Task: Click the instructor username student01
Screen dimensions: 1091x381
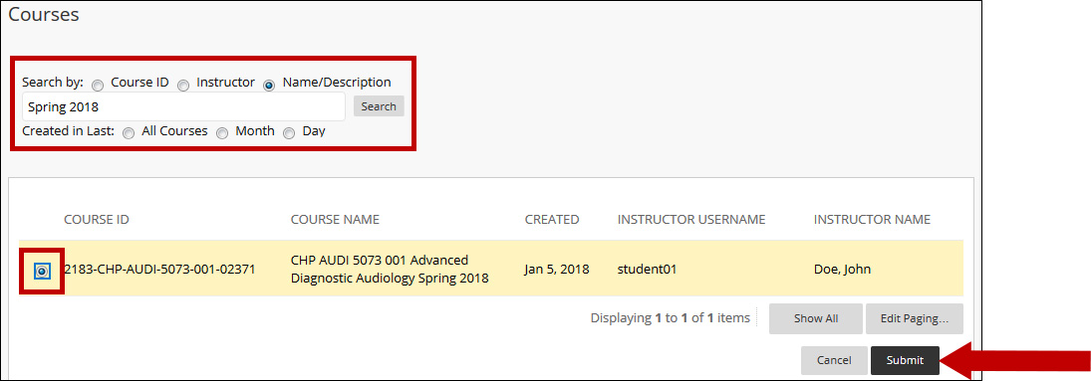Action: click(x=647, y=269)
